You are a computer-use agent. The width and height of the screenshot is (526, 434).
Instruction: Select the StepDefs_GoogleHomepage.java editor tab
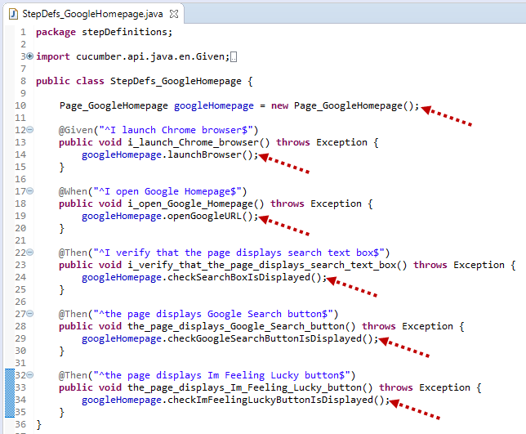92,14
